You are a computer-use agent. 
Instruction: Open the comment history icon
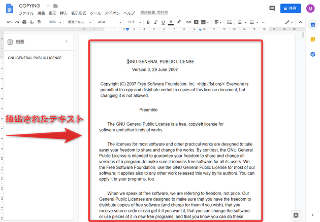pyautogui.click(x=272, y=8)
